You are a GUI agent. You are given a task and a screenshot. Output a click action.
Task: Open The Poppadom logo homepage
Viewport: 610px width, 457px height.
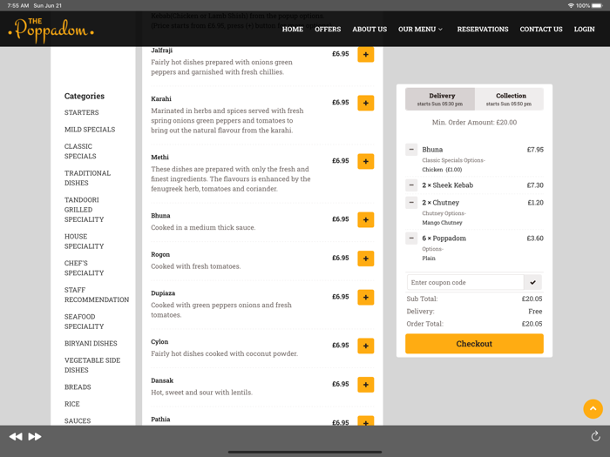click(x=51, y=30)
